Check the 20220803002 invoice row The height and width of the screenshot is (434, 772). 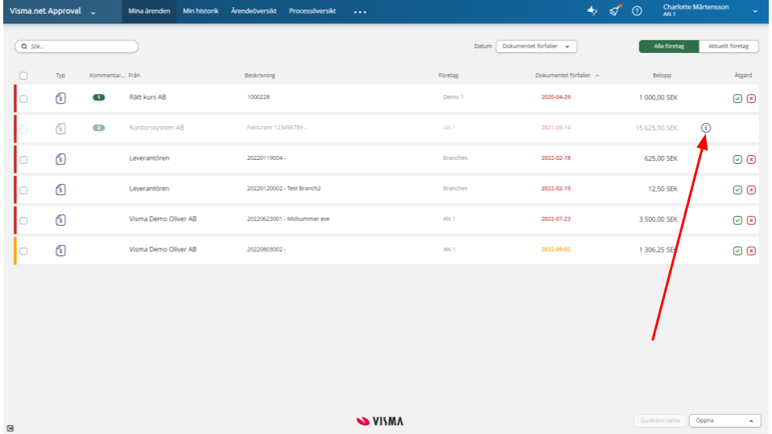coord(23,252)
